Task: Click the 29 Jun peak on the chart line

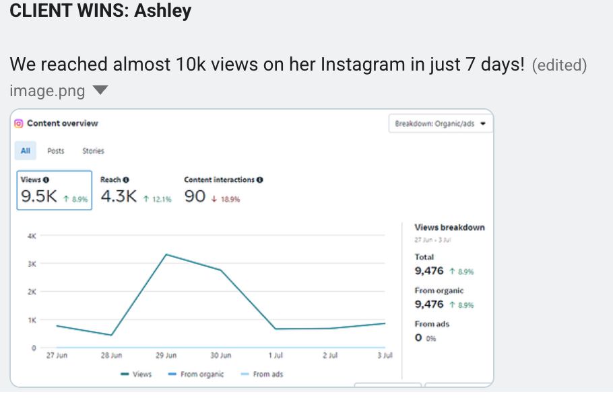Action: pos(166,255)
